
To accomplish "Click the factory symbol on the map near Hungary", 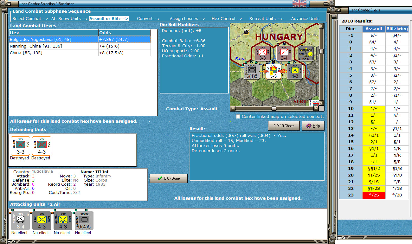I will (246, 31).
